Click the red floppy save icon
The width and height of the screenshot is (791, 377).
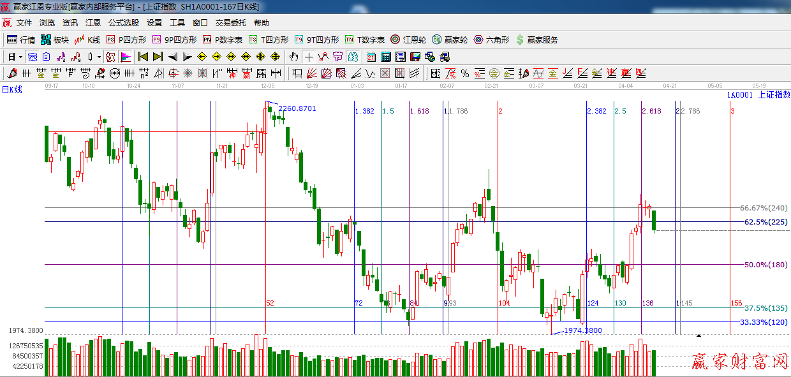(x=415, y=57)
